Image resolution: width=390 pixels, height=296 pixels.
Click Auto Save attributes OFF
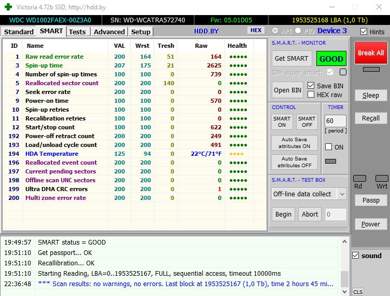click(x=295, y=162)
